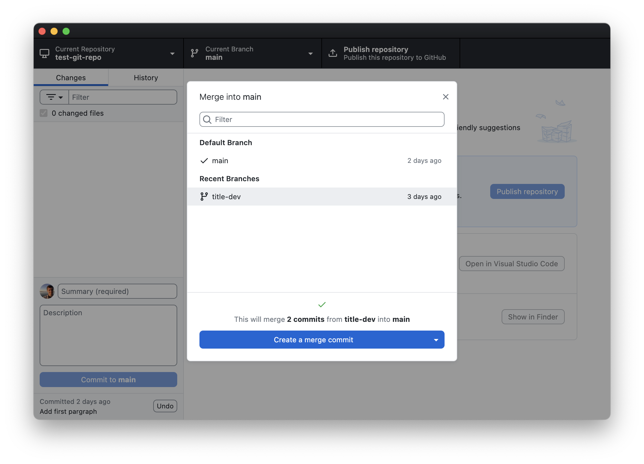This screenshot has height=464, width=644.
Task: Click the green fullscreen window button
Action: tap(66, 31)
